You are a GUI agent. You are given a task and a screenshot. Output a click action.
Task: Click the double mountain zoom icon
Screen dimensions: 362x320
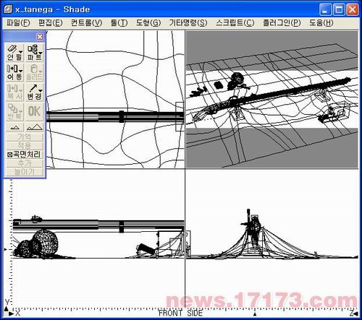34,127
